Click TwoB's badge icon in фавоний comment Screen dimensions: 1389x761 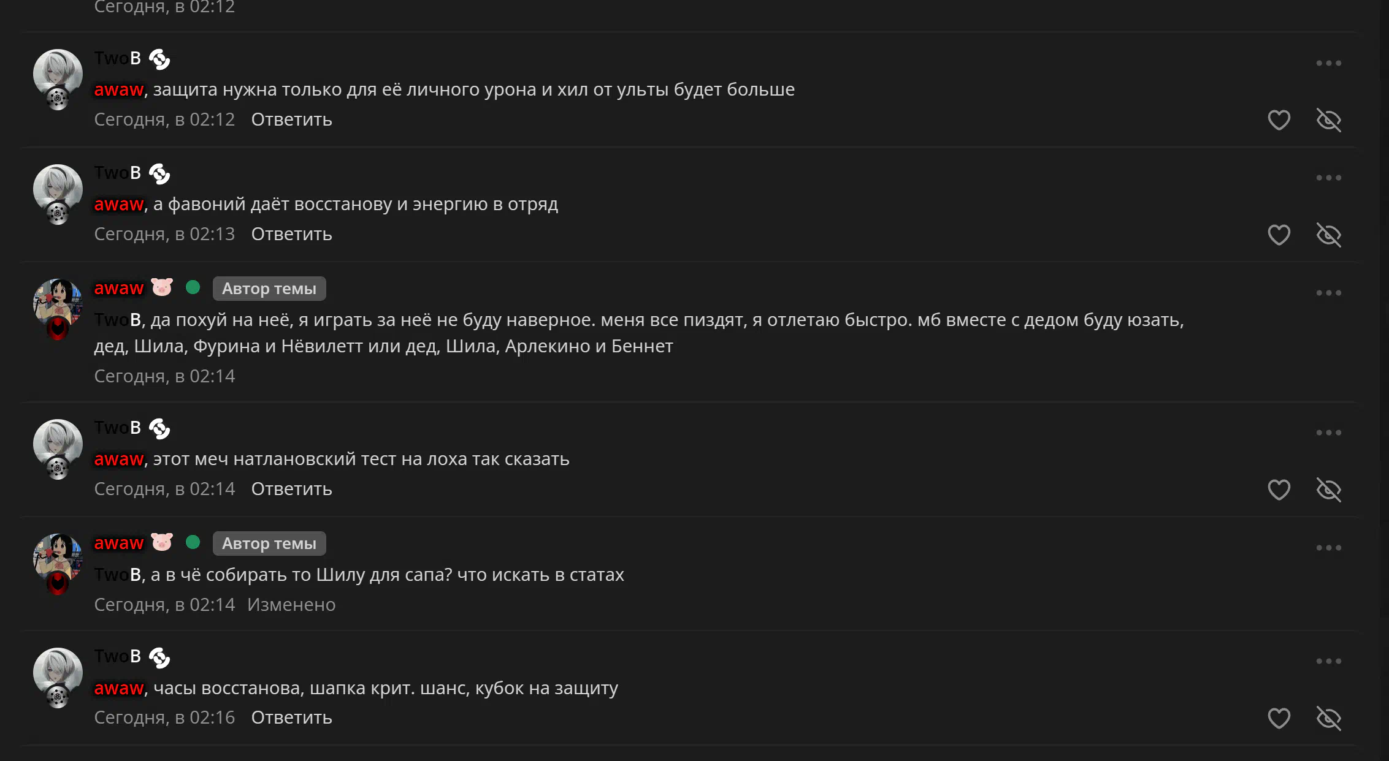159,174
